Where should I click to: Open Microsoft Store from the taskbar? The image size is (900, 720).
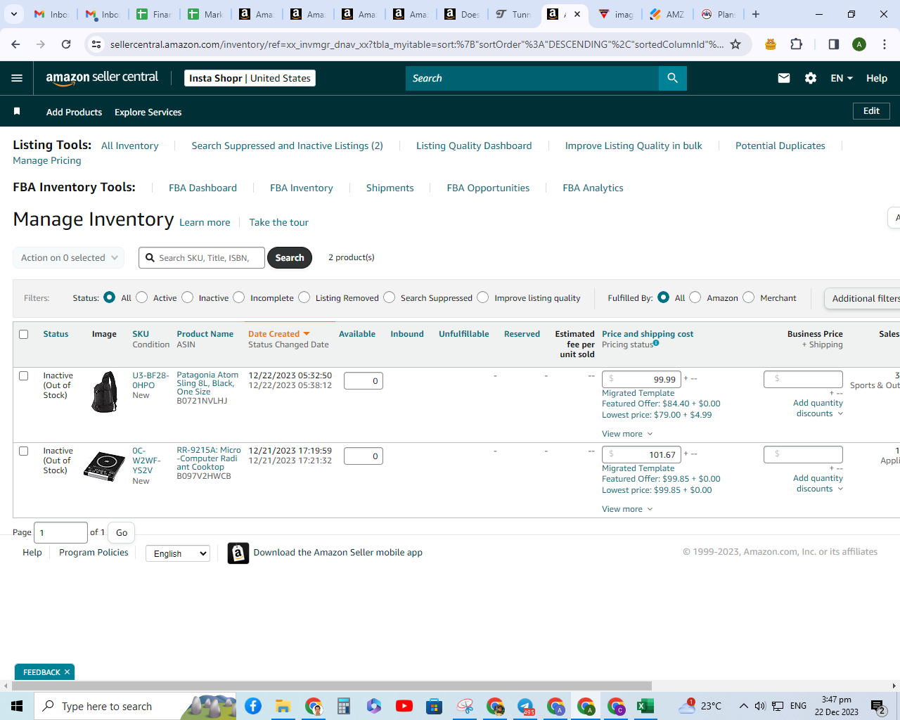coord(435,706)
